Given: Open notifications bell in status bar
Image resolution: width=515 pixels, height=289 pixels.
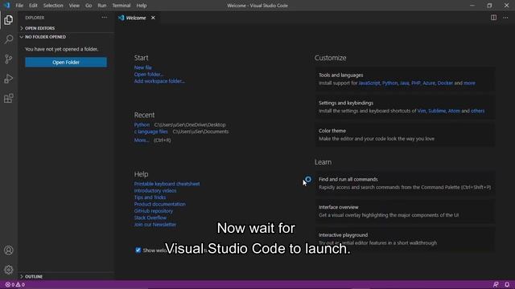Looking at the screenshot, I should (x=507, y=284).
